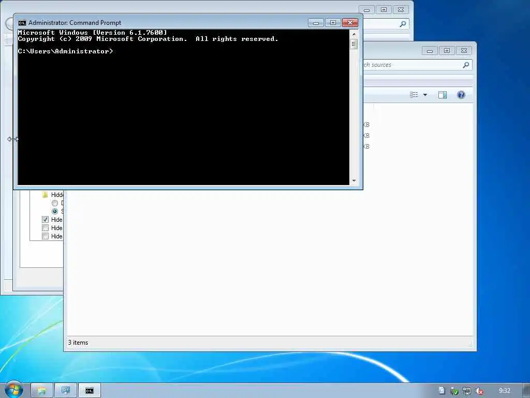Click the magnifier icon in the rearmost window
Viewport: 530px width, 398px height.
[x=403, y=24]
